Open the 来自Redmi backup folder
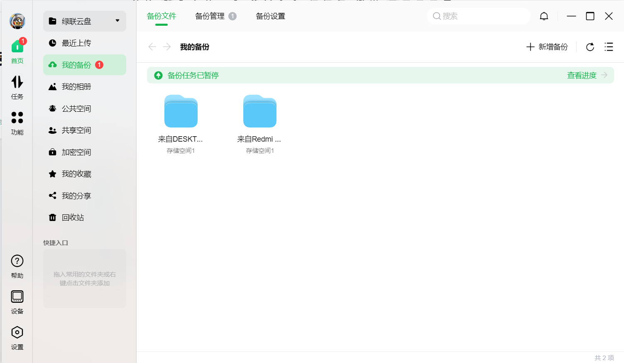624x363 pixels. point(259,124)
